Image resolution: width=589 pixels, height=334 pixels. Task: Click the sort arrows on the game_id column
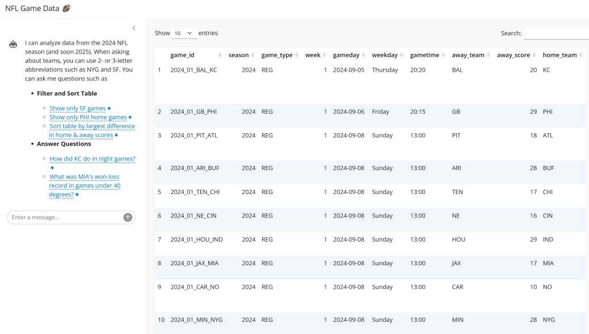tap(221, 55)
